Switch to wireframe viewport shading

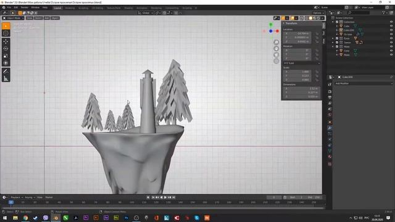(307, 18)
